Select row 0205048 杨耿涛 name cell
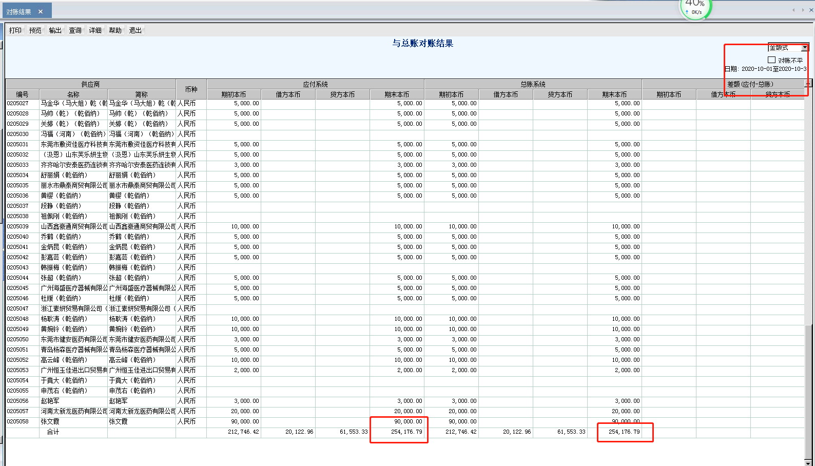The width and height of the screenshot is (815, 466). coord(73,319)
